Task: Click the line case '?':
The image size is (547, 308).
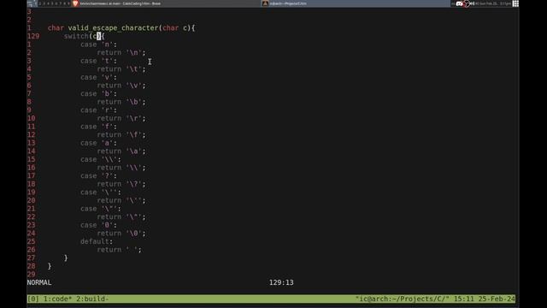Action: pos(99,175)
